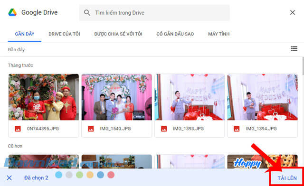Switch to MÁY TÍNH tab
The height and width of the screenshot is (186, 304).
point(218,34)
